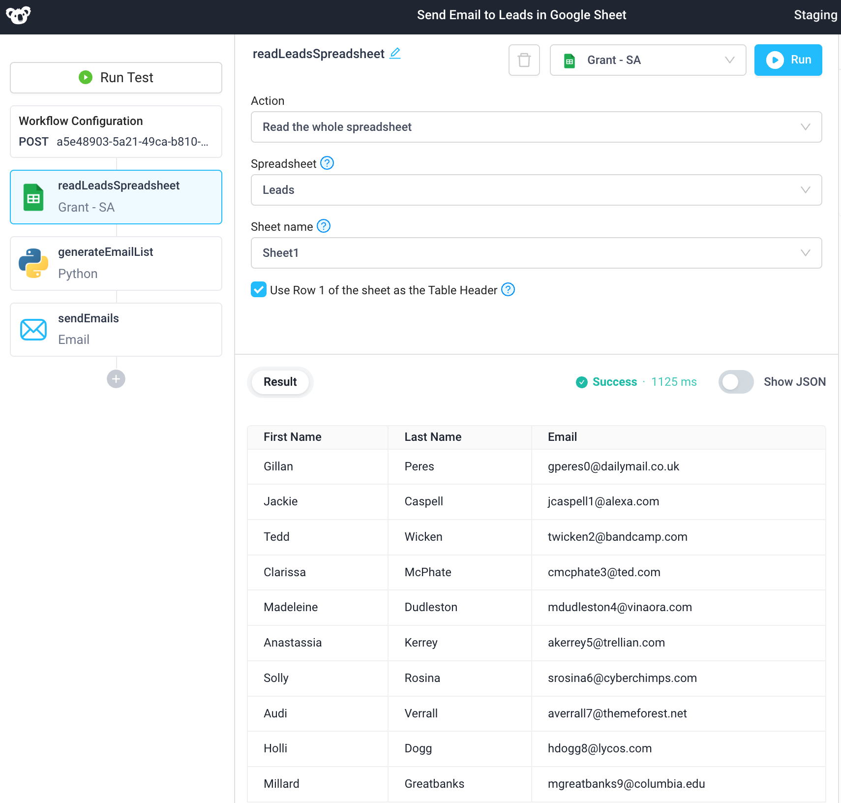Open the Grant - SA connection dropdown
The height and width of the screenshot is (803, 841).
[648, 60]
